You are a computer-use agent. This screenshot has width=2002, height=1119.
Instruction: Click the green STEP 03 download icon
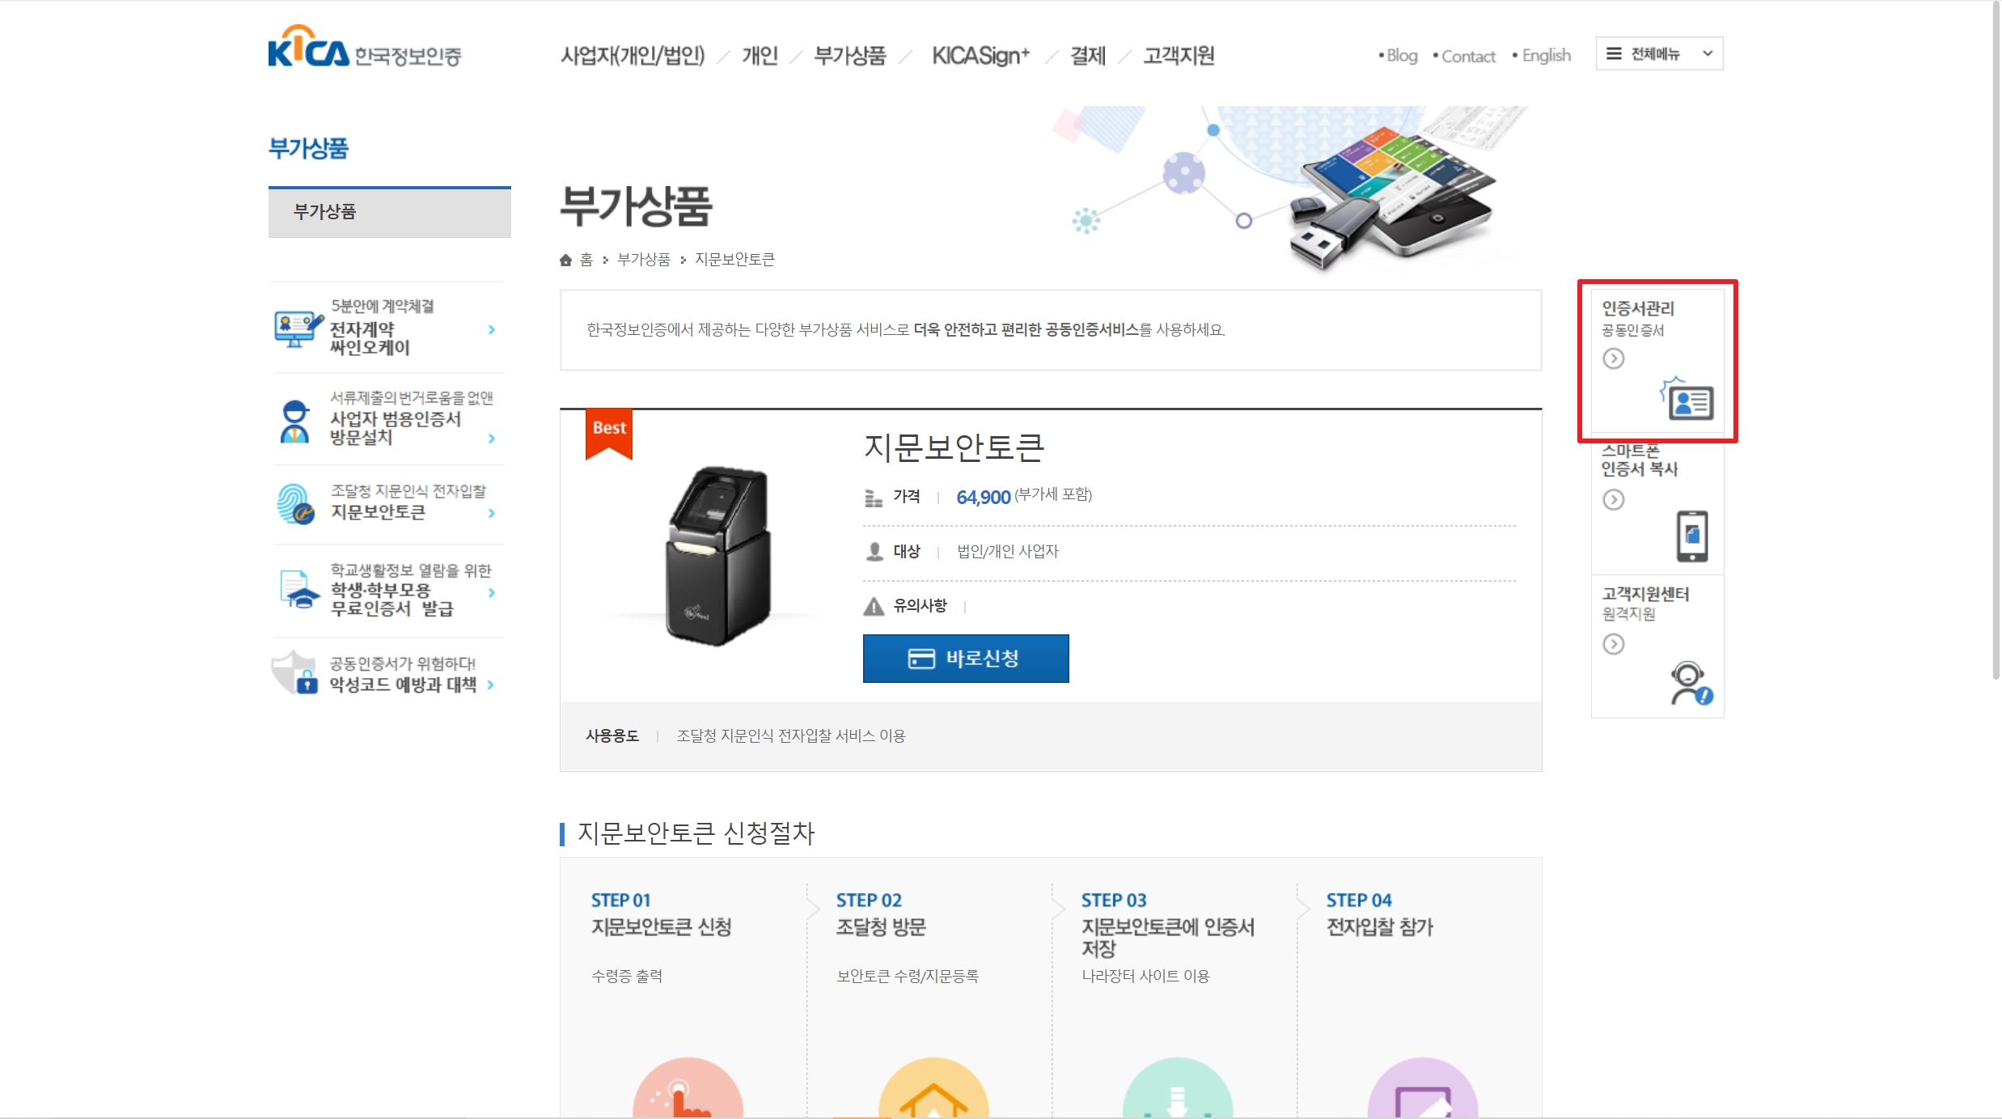pyautogui.click(x=1178, y=1087)
